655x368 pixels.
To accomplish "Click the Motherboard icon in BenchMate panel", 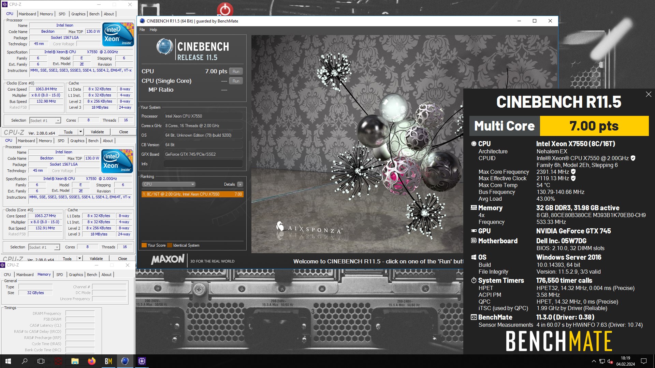I will (474, 241).
